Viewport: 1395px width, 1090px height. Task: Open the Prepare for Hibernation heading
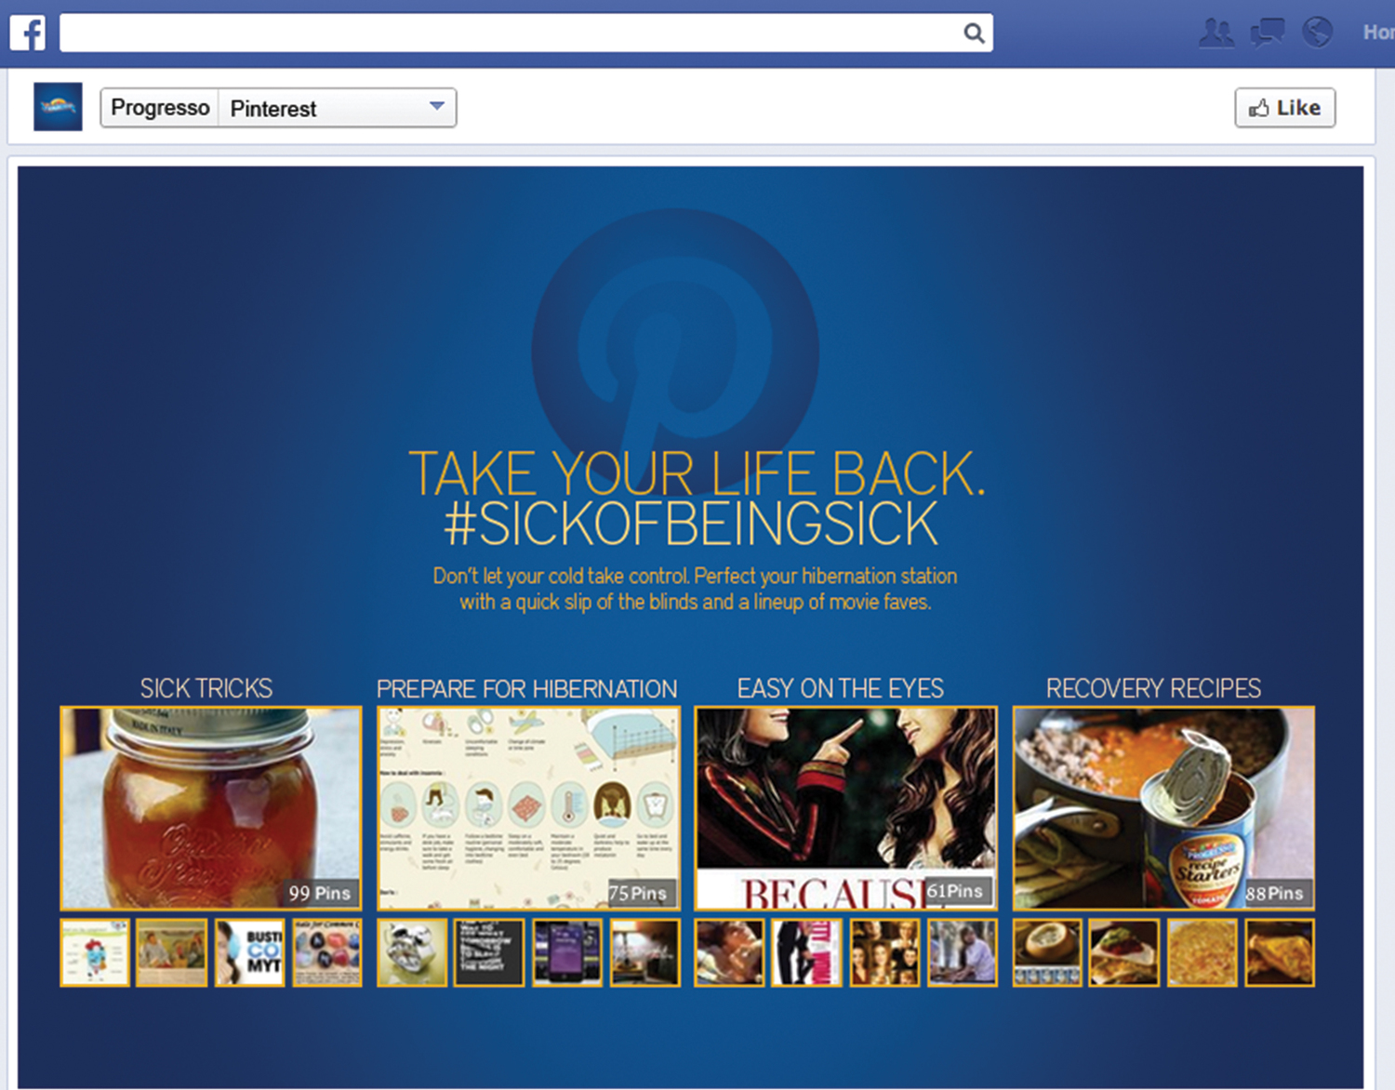point(527,688)
